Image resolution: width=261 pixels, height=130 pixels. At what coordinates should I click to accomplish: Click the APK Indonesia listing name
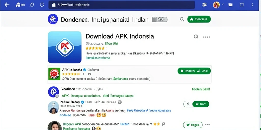[72, 70]
